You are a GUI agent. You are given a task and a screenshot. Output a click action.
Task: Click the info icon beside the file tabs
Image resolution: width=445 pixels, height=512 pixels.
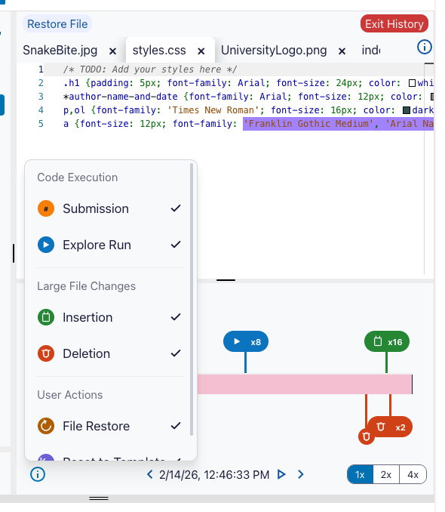[424, 47]
